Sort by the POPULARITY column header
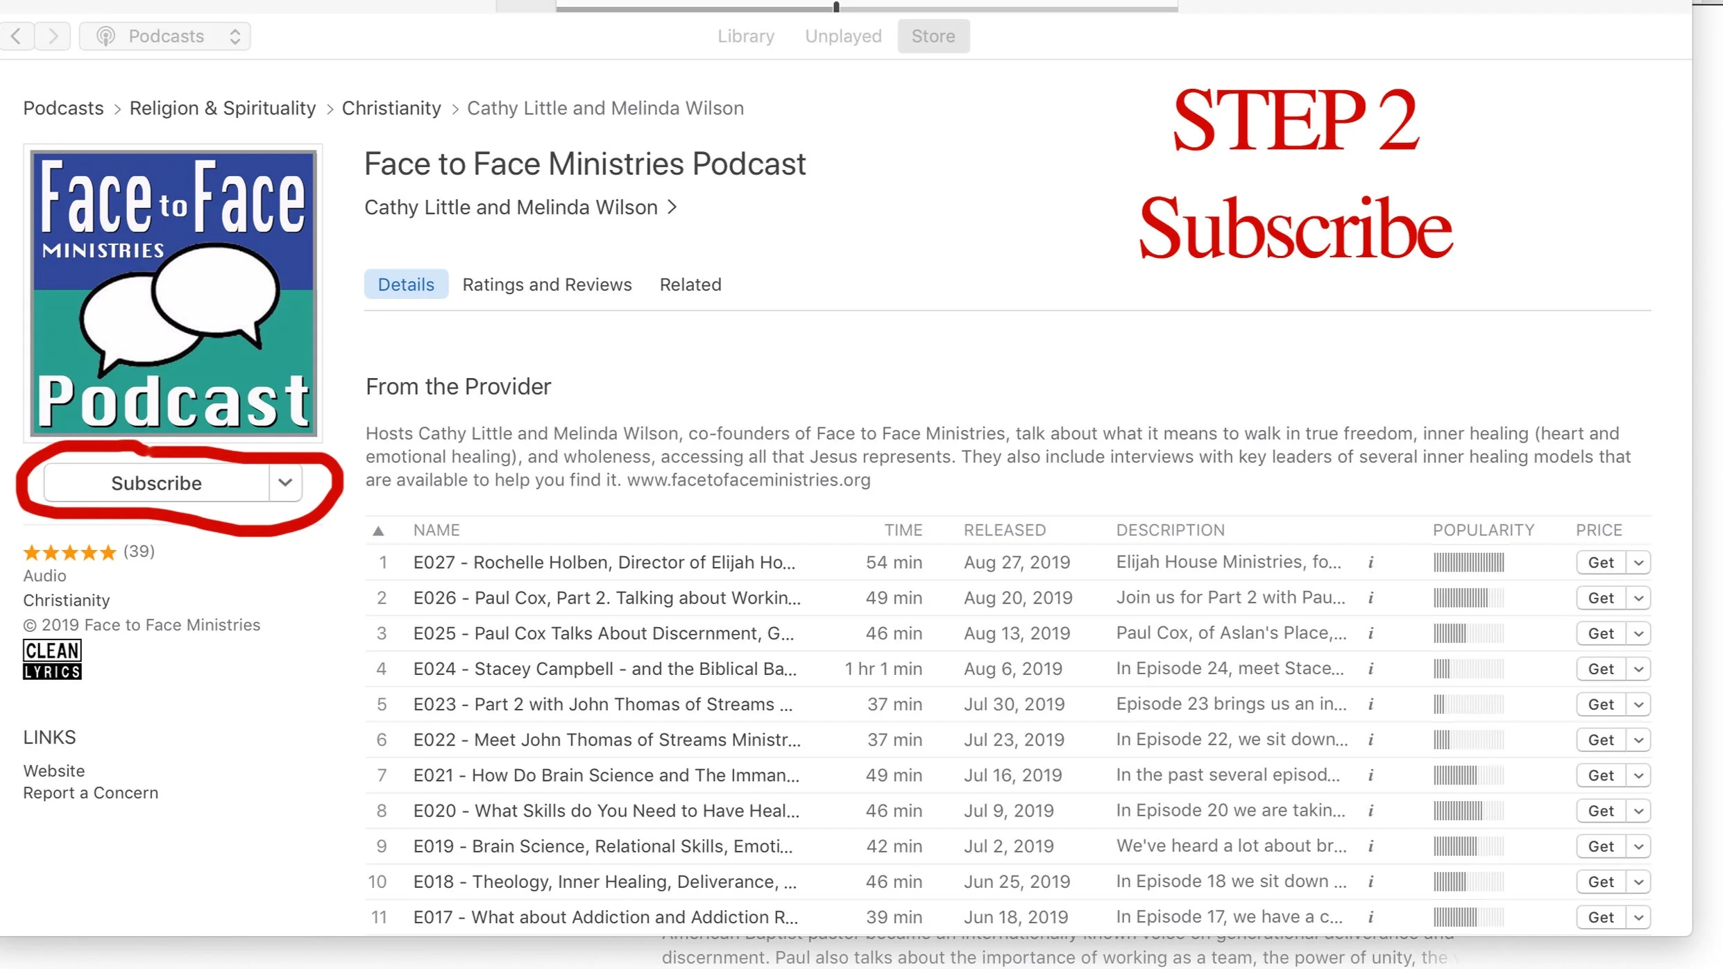 pyautogui.click(x=1484, y=530)
